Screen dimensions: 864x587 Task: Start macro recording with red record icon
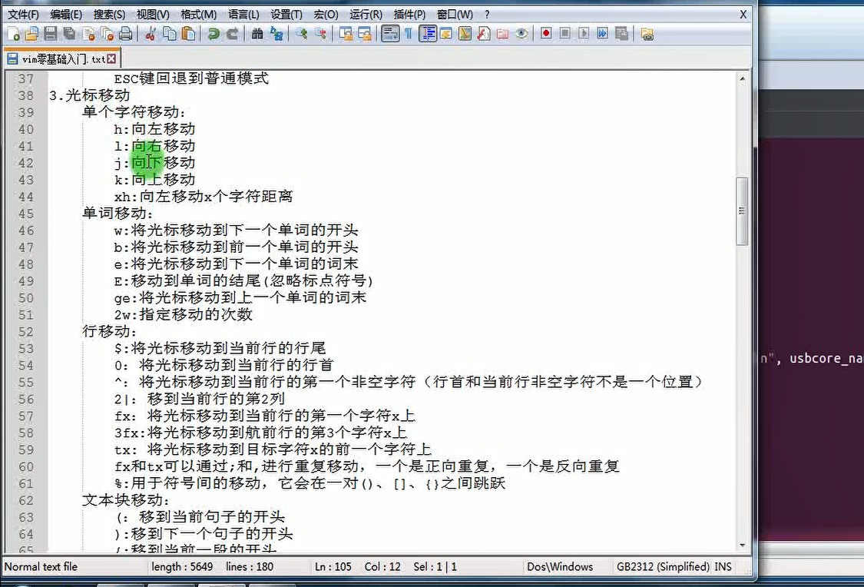(546, 34)
